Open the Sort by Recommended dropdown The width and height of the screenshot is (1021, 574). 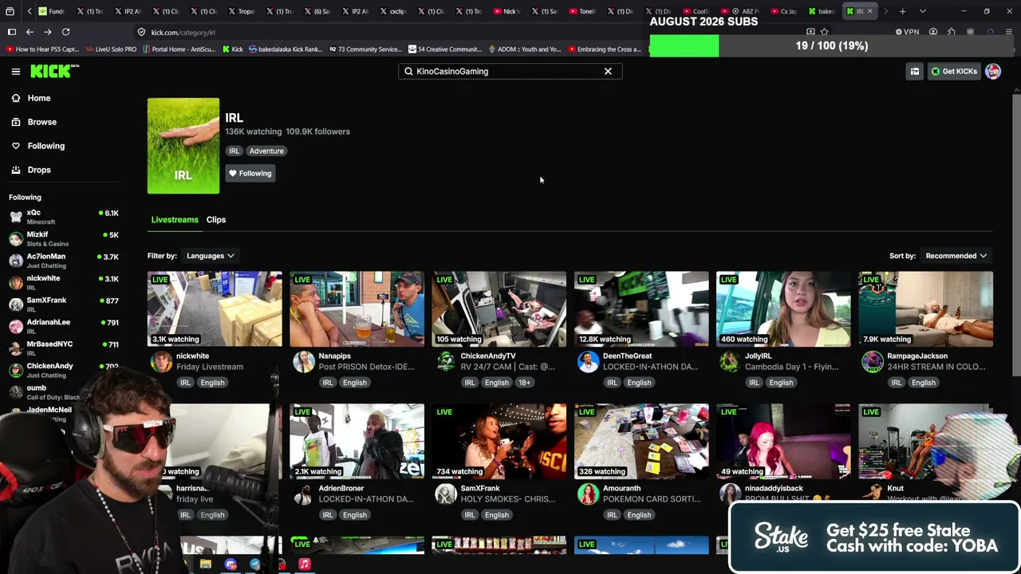(956, 256)
